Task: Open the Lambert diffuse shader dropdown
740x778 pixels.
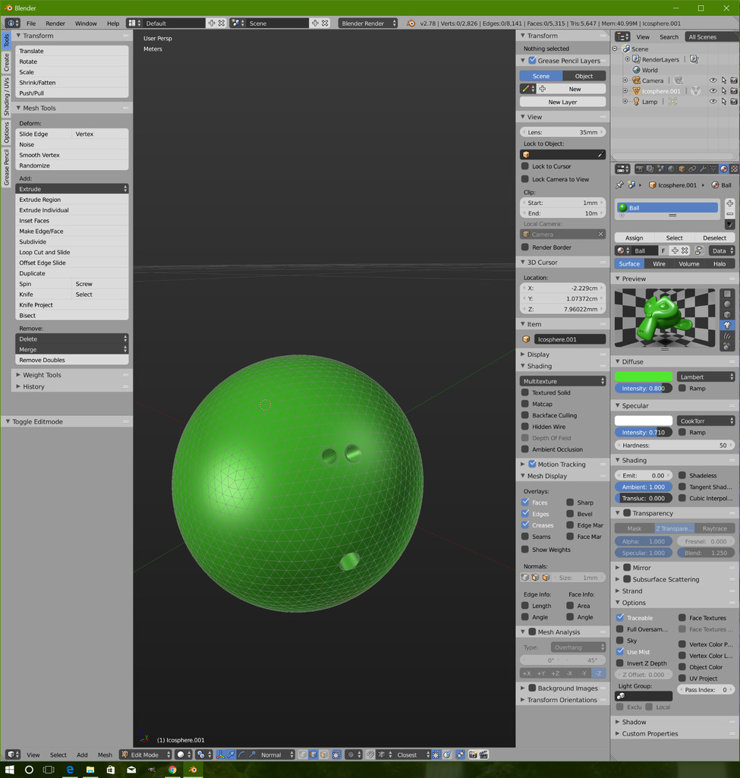Action: point(706,377)
